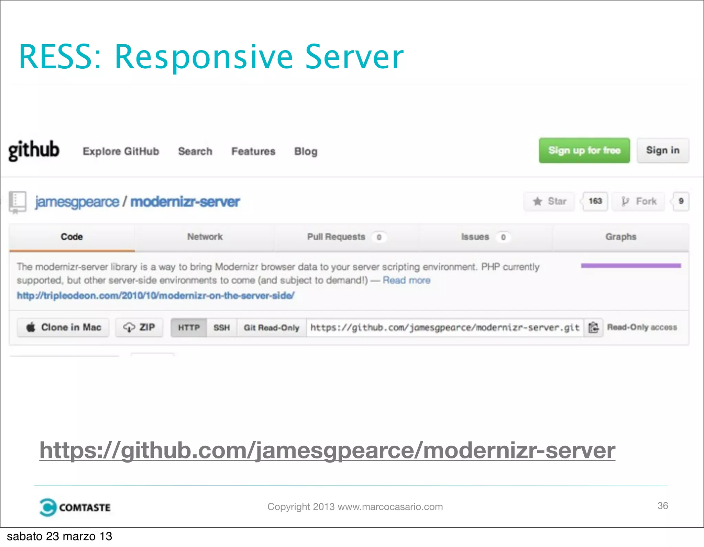704x547 pixels.
Task: Open the tripleodeon.com article link
Action: pos(156,296)
